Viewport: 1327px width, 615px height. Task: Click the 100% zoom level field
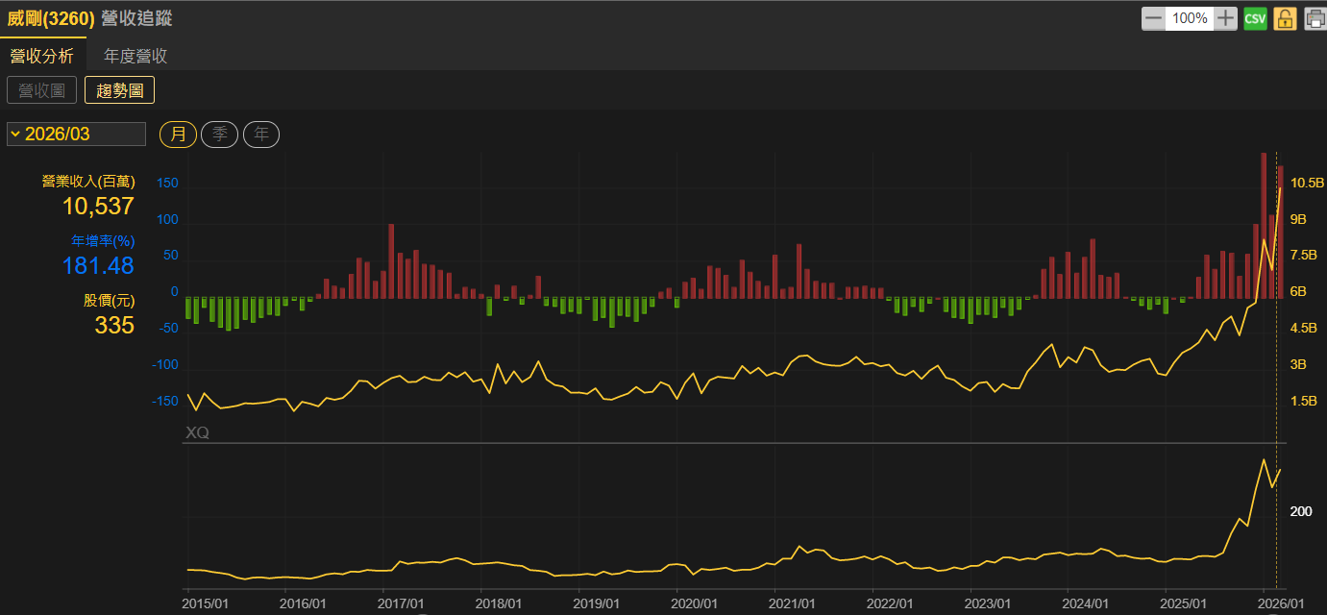(x=1190, y=18)
